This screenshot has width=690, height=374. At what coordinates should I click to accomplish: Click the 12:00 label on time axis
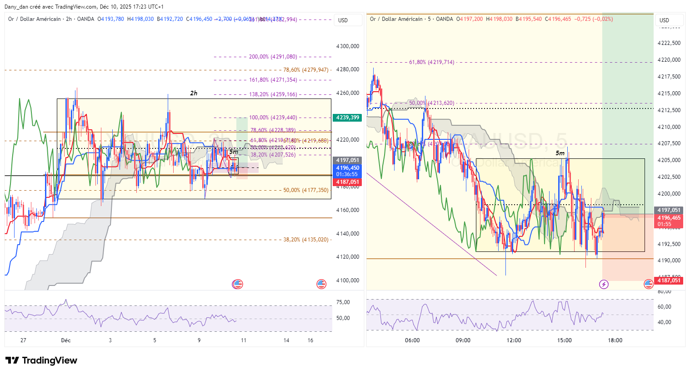(514, 340)
